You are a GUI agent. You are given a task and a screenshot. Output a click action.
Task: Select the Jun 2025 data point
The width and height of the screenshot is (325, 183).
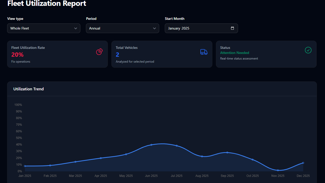[x=151, y=145]
